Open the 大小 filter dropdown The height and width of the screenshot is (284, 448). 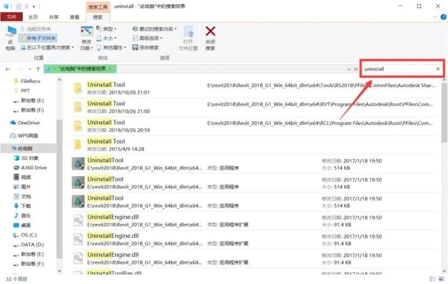[107, 38]
